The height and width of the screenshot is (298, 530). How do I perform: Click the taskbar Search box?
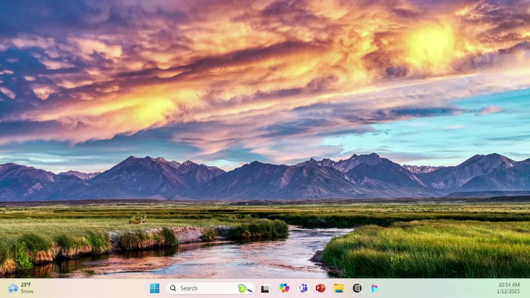pyautogui.click(x=210, y=288)
